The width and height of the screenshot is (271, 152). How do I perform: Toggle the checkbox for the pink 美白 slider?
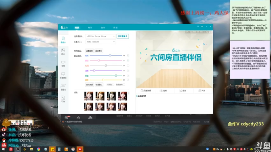[128, 60]
